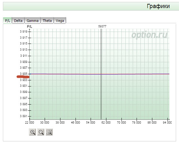The width and height of the screenshot is (179, 142).
Task: Click the option.ru watermark
Action: coord(149,35)
